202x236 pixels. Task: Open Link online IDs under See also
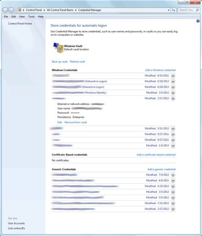(x=17, y=228)
